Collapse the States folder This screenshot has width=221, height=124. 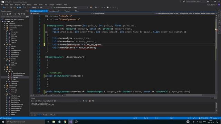click(4, 94)
